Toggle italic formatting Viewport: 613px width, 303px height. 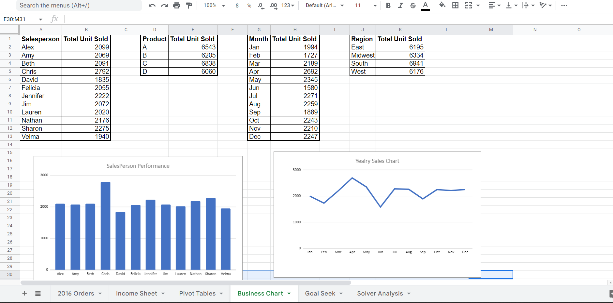coord(400,6)
